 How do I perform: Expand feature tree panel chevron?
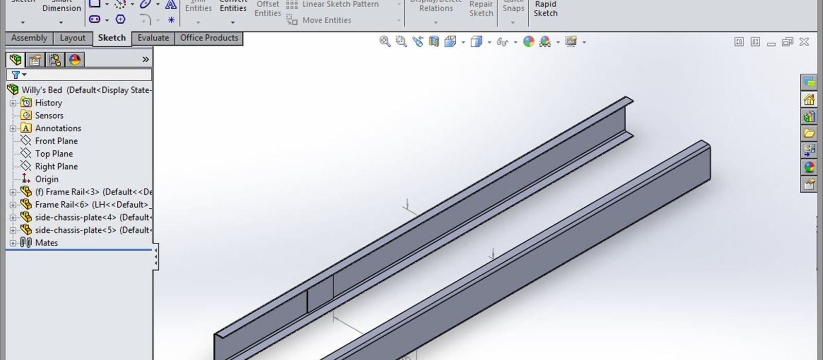146,60
